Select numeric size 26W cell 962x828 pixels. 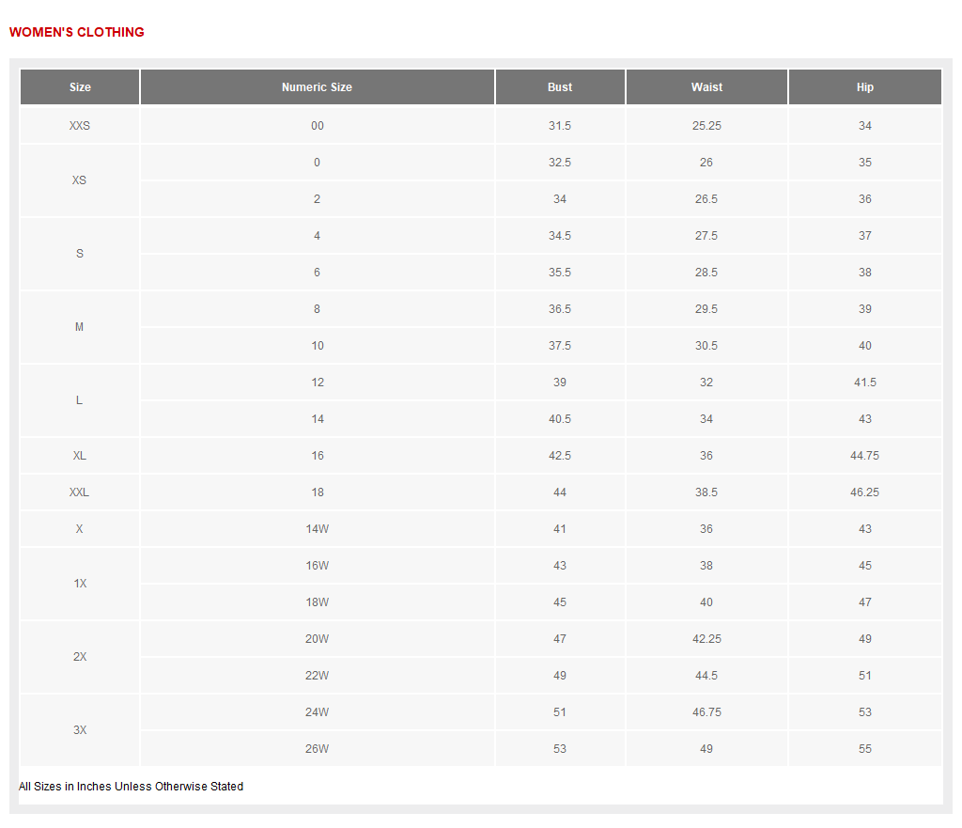[317, 749]
